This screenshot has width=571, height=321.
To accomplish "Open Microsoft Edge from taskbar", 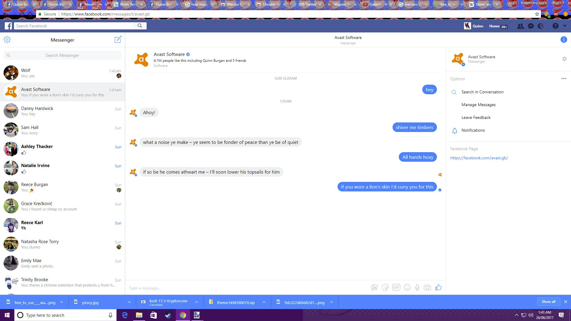I will pyautogui.click(x=125, y=315).
